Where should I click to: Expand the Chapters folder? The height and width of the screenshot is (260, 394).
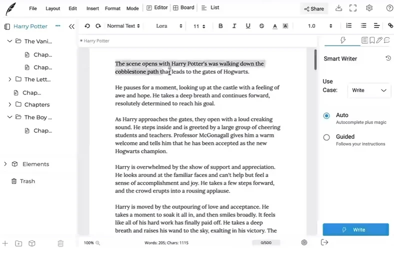pyautogui.click(x=9, y=104)
